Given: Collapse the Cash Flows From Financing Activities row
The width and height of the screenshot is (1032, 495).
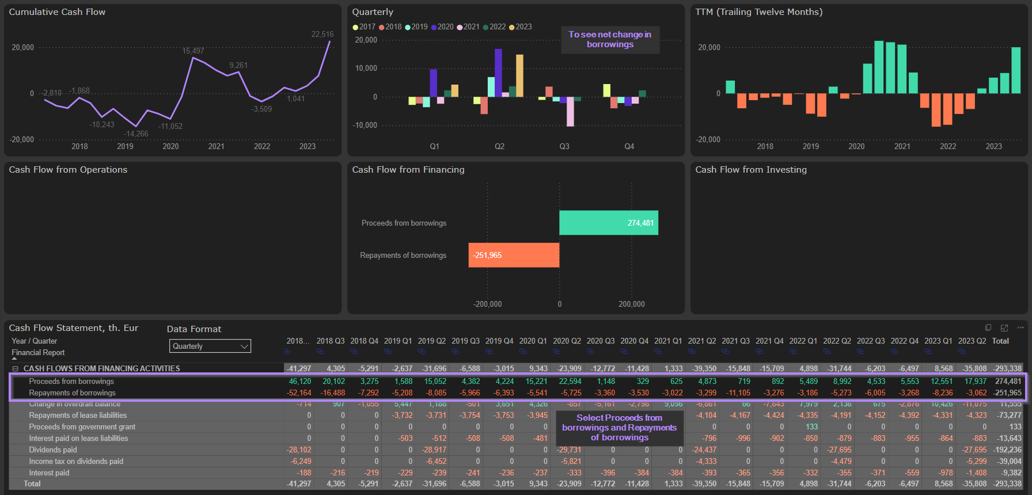Looking at the screenshot, I should (16, 368).
